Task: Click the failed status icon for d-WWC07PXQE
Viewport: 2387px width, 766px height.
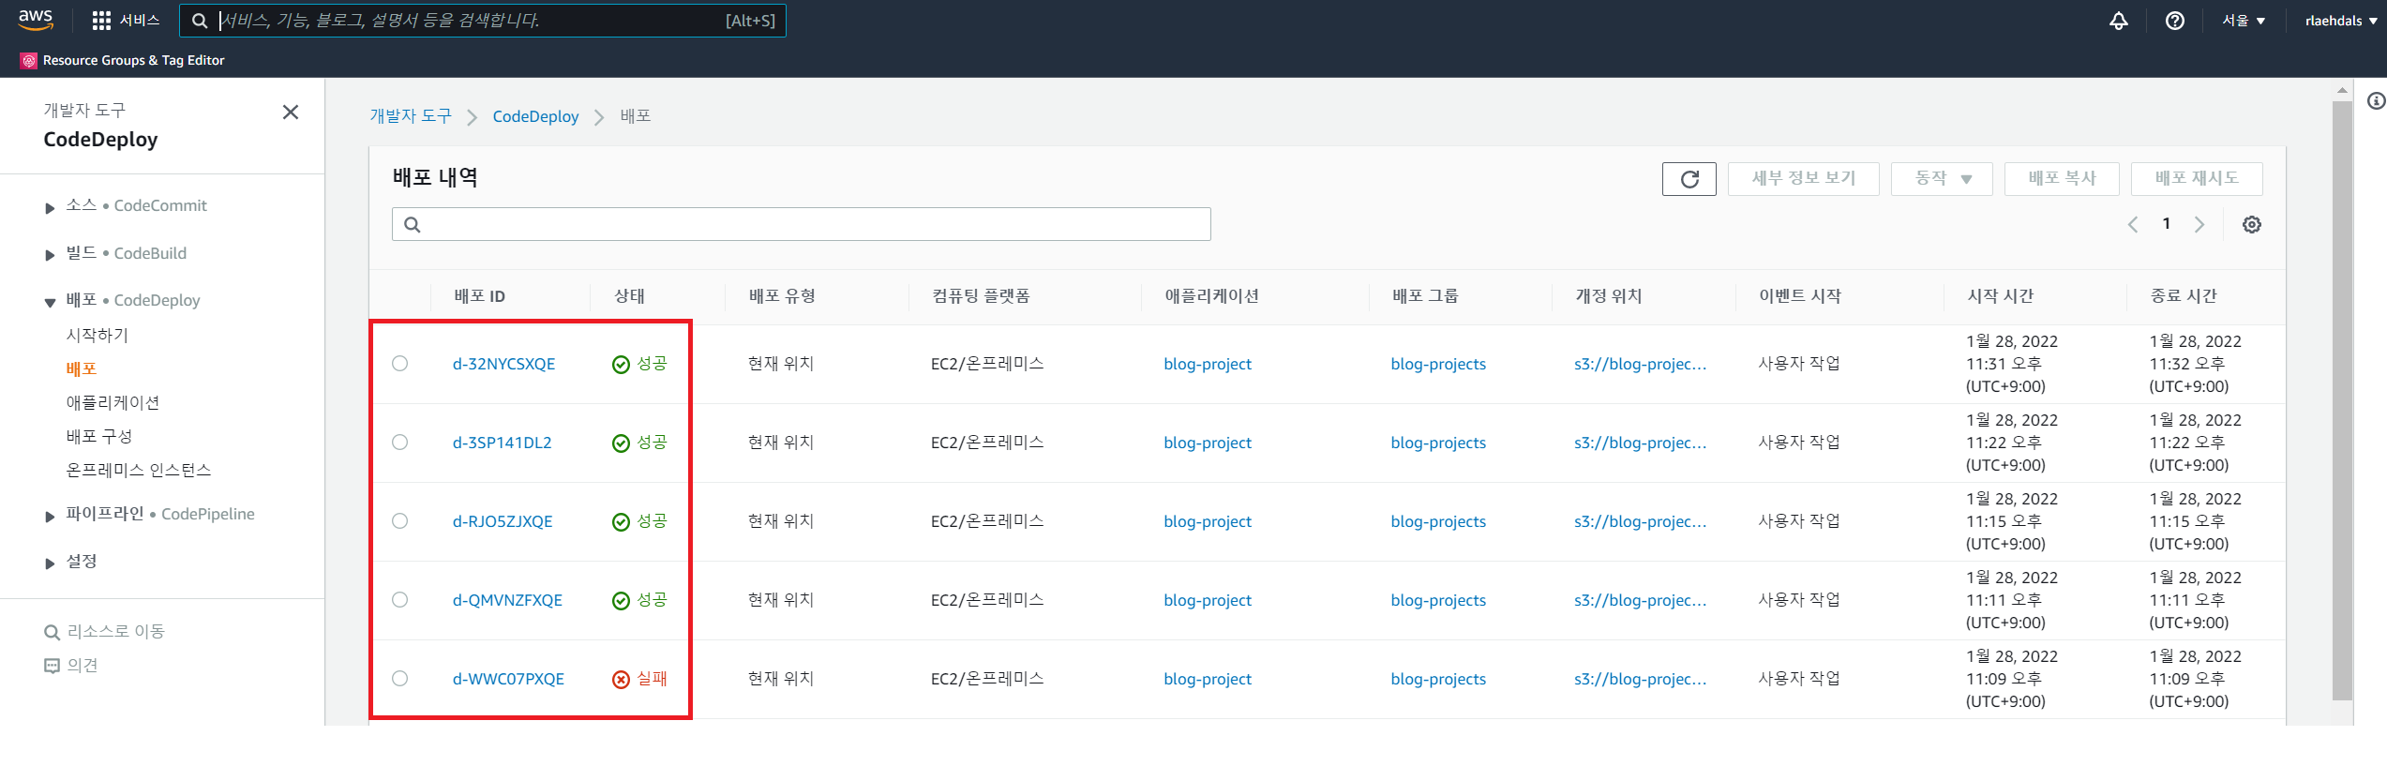Action: coord(621,680)
